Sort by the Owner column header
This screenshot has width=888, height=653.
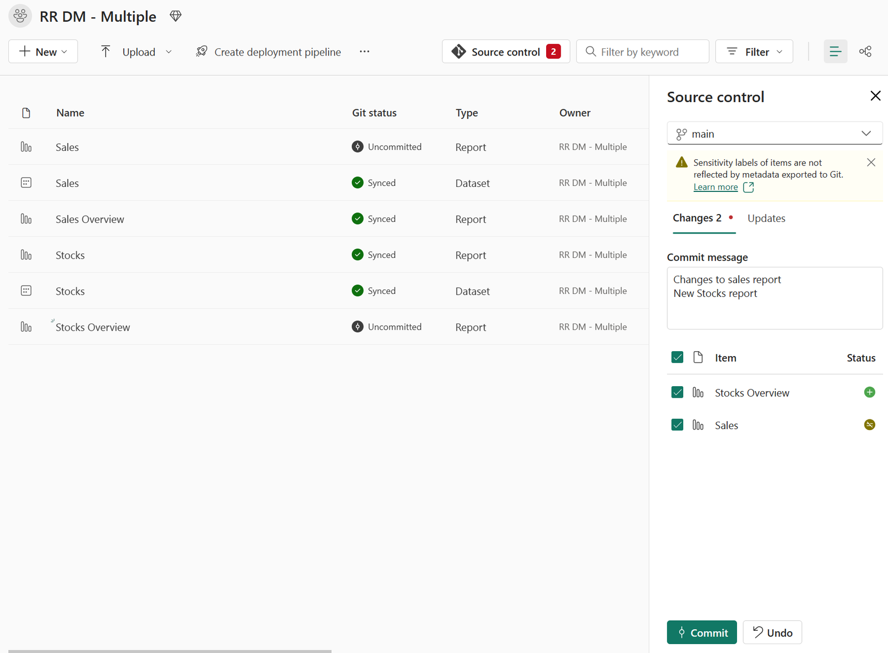[575, 113]
